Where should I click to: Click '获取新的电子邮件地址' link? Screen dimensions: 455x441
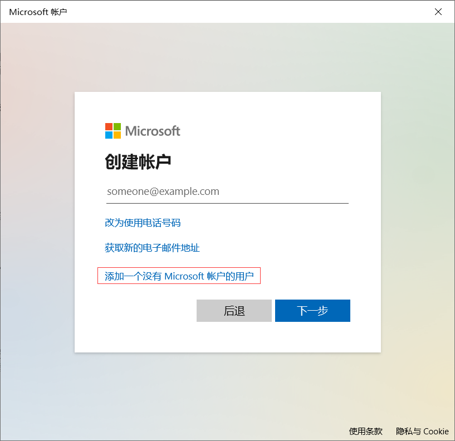coord(152,248)
